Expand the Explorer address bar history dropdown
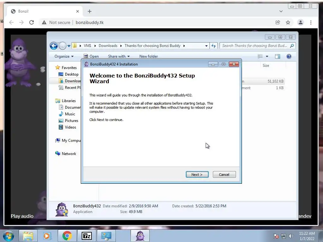323x242 pixels. click(x=206, y=46)
